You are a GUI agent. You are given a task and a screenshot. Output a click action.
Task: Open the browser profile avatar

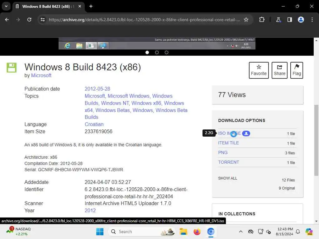[x=301, y=20]
